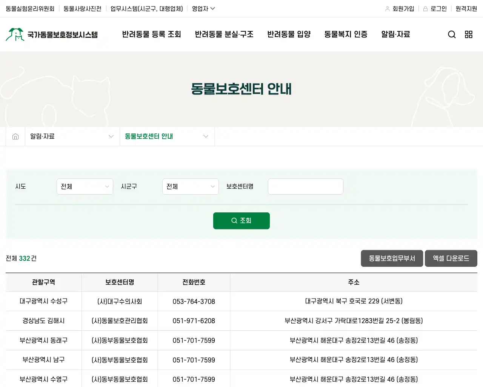The height and width of the screenshot is (387, 483).
Task: Click address 대구광역시 북구 호국로 229 (서변동)
Action: coord(354,301)
